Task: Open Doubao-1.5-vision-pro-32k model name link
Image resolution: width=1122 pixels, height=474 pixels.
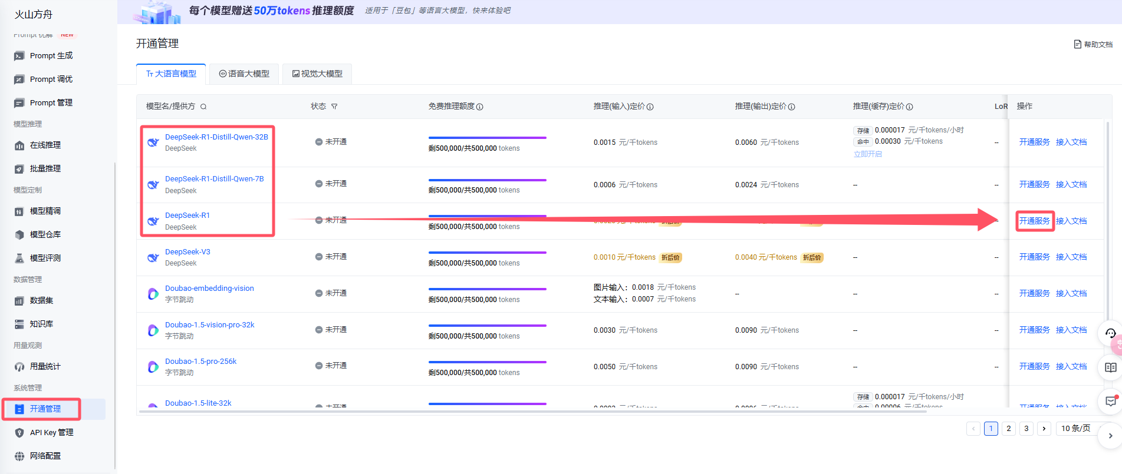Action: click(210, 324)
